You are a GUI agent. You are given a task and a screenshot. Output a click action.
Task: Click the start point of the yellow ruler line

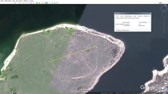pos(50,62)
